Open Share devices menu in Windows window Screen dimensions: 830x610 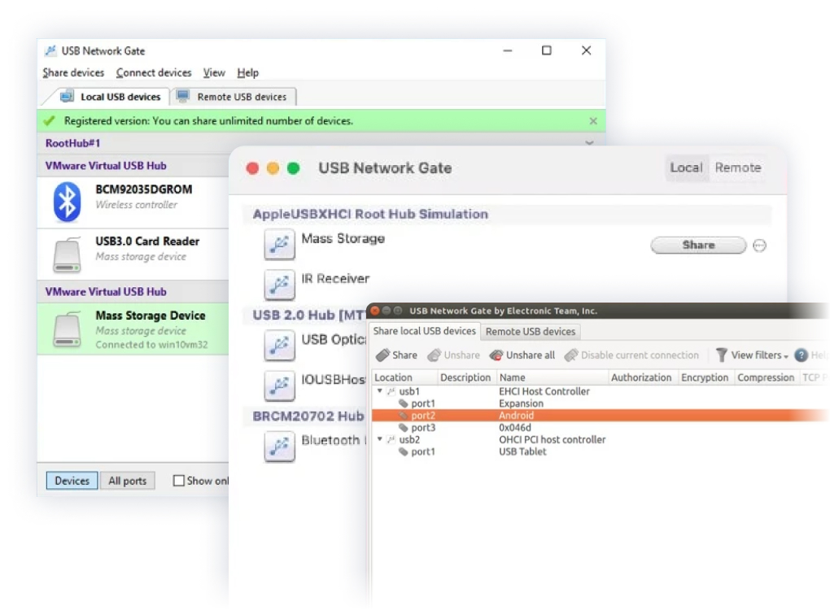73,72
